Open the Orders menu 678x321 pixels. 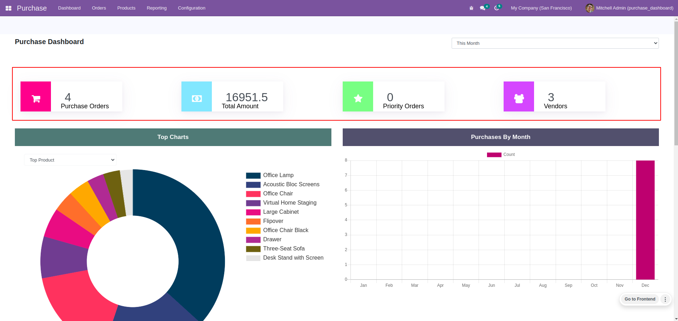[99, 8]
